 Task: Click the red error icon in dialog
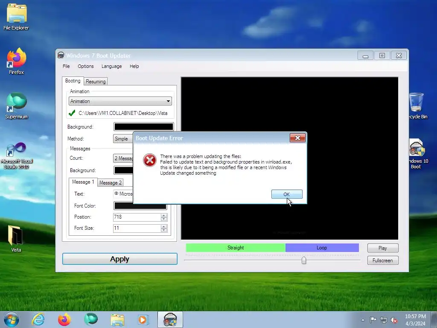(x=150, y=160)
